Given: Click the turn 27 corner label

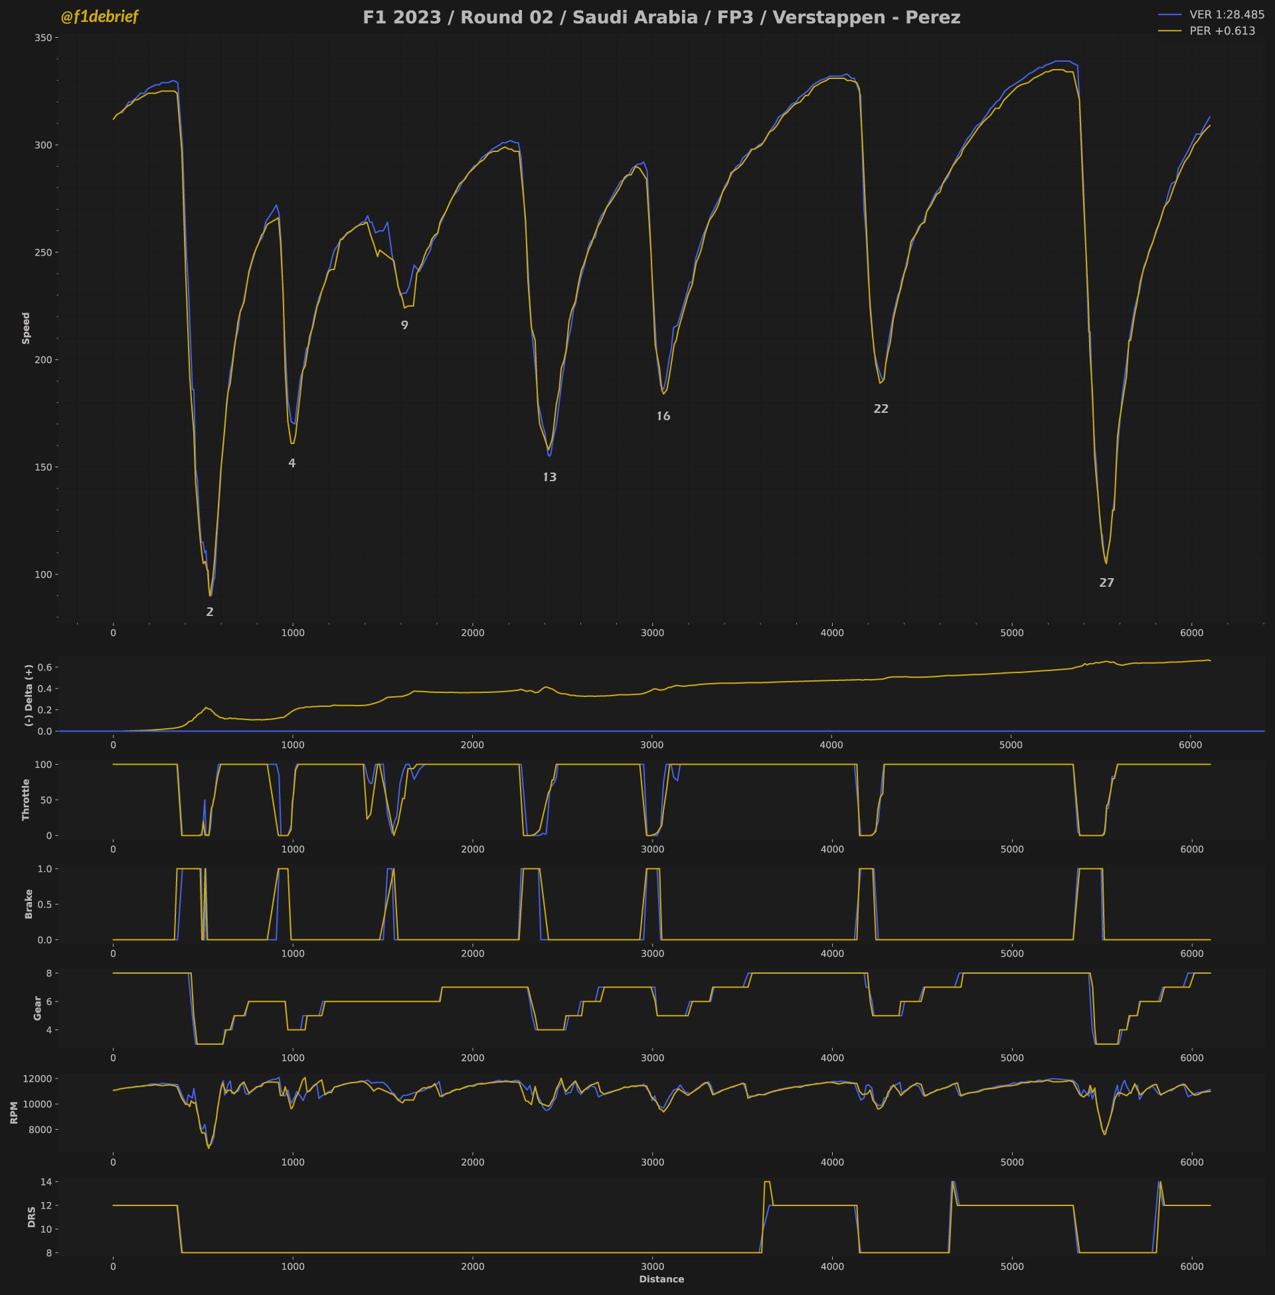Looking at the screenshot, I should pyautogui.click(x=1106, y=583).
